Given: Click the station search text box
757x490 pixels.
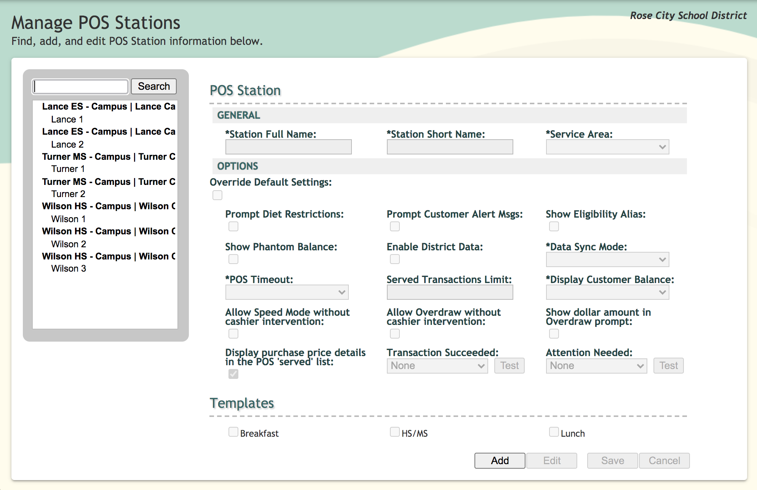Looking at the screenshot, I should point(81,86).
